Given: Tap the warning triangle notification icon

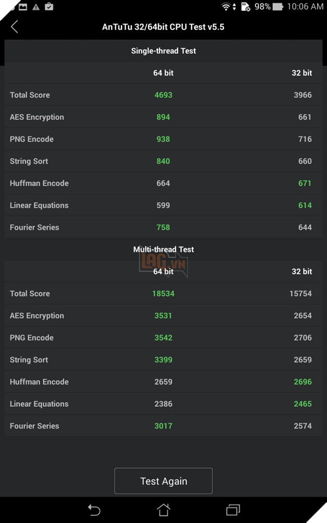Looking at the screenshot, I should coord(36,7).
